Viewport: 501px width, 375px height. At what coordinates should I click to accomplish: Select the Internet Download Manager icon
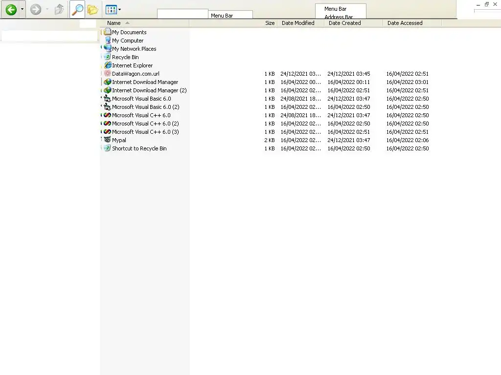coord(108,82)
